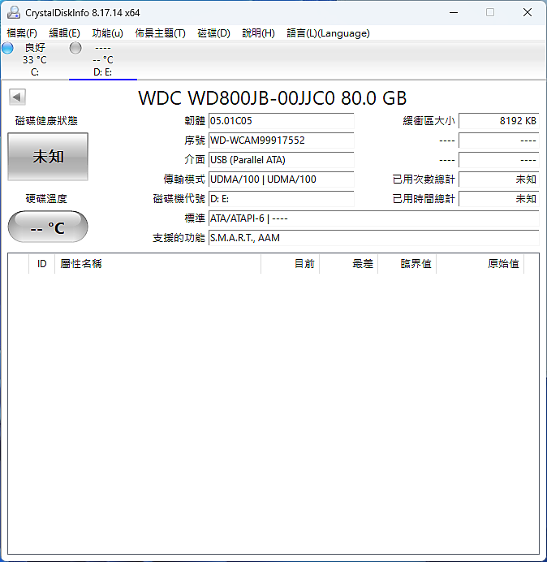Click the CrystalDiskInfo app icon in title bar
Image resolution: width=547 pixels, height=562 pixels.
[14, 12]
